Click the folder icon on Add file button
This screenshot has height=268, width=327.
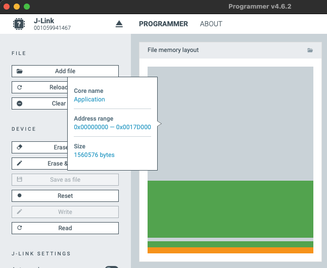[x=20, y=71]
